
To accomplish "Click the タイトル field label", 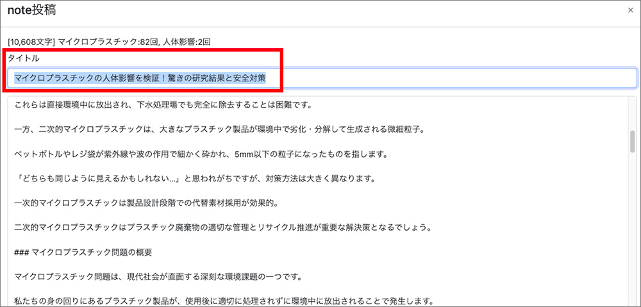I will click(x=23, y=58).
